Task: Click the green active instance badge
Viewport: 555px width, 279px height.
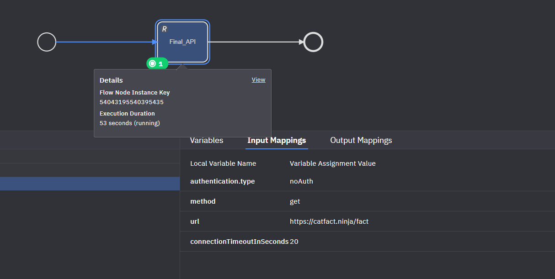Action: pos(157,64)
